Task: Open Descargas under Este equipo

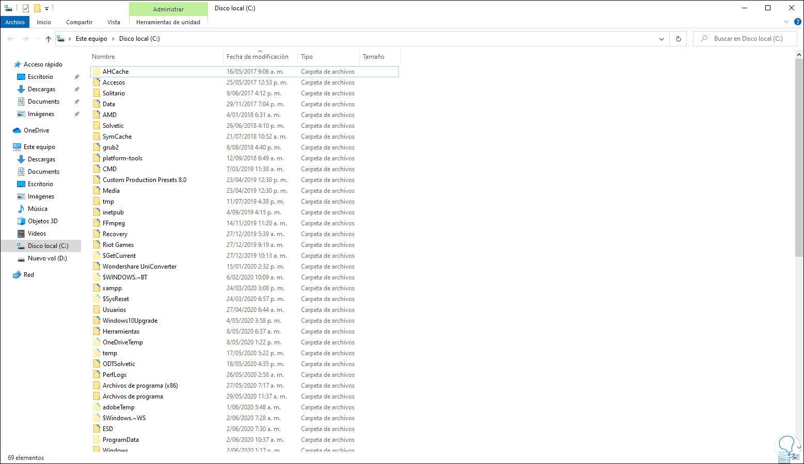Action: point(41,159)
